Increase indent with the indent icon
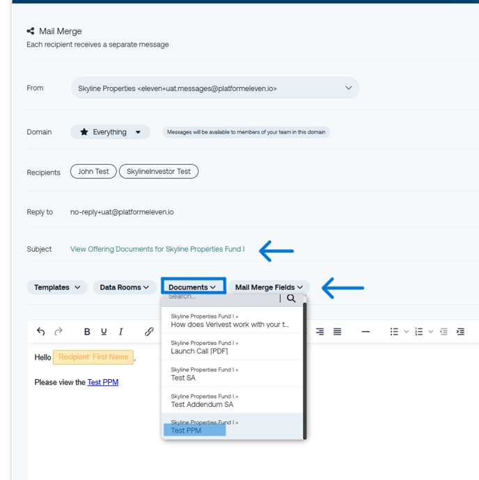Image resolution: width=479 pixels, height=480 pixels. point(460,332)
